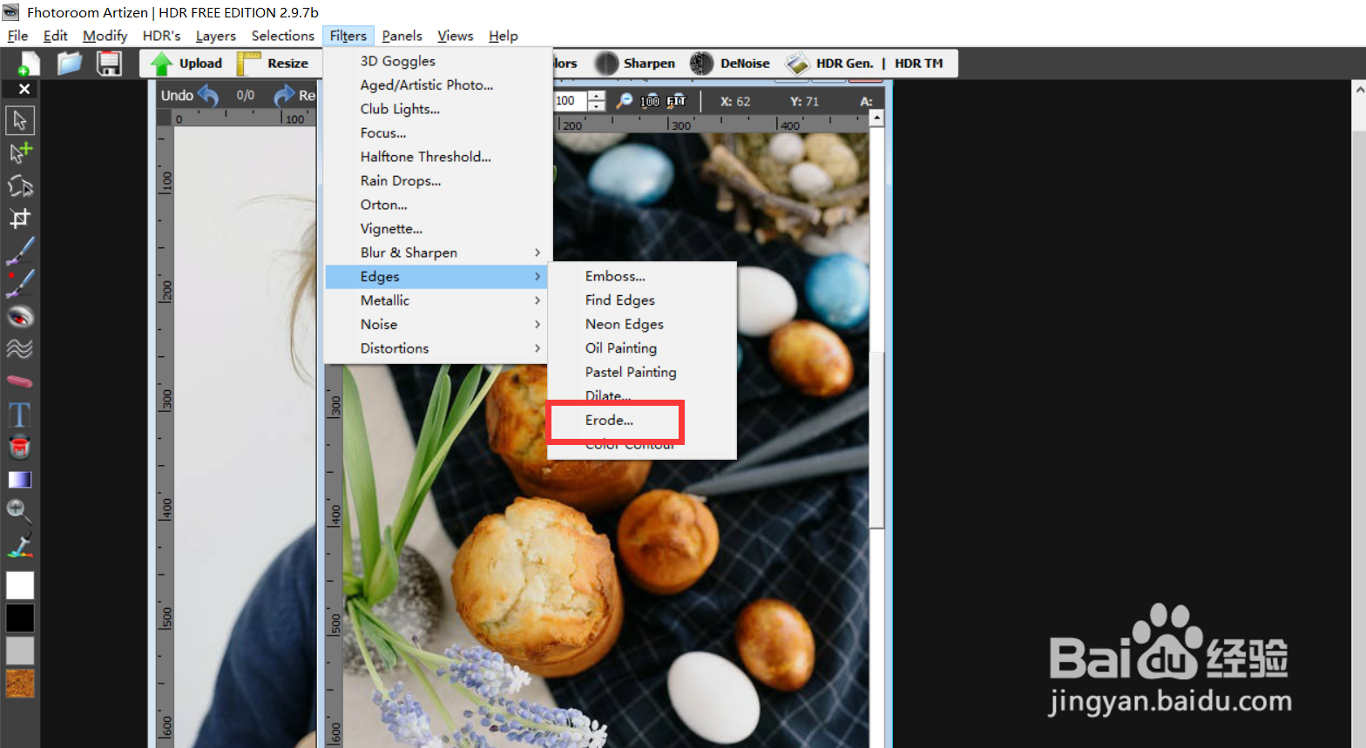This screenshot has height=748, width=1366.
Task: Open the texture pattern swatch
Action: pos(20,684)
